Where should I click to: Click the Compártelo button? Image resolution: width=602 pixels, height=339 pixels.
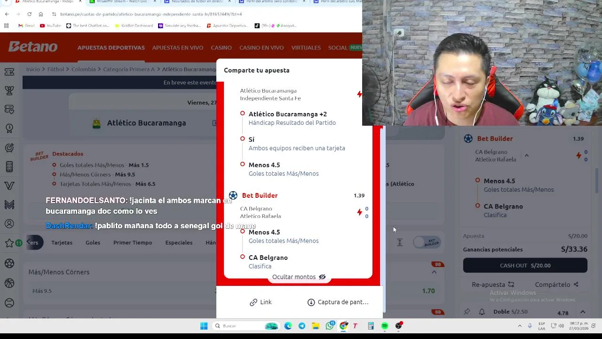pos(556,284)
